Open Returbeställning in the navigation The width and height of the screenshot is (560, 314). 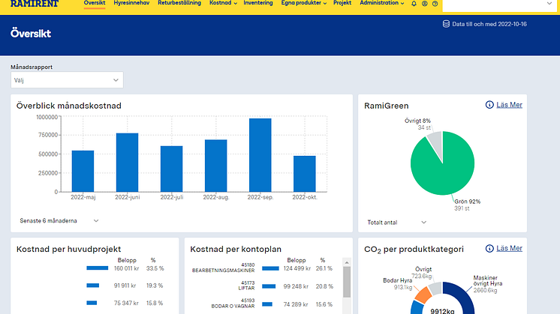[x=179, y=3]
